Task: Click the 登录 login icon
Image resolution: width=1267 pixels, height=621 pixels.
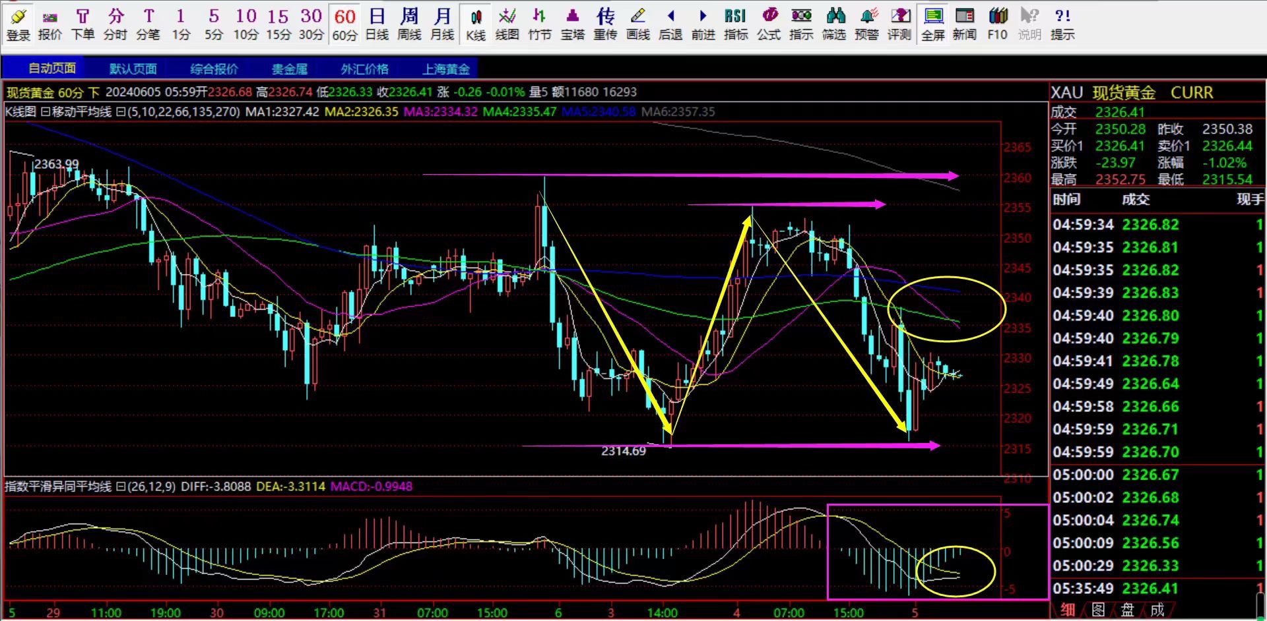Action: pos(18,24)
